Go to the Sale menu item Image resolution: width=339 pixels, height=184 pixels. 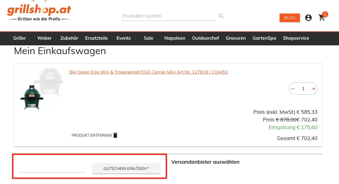coord(148,38)
